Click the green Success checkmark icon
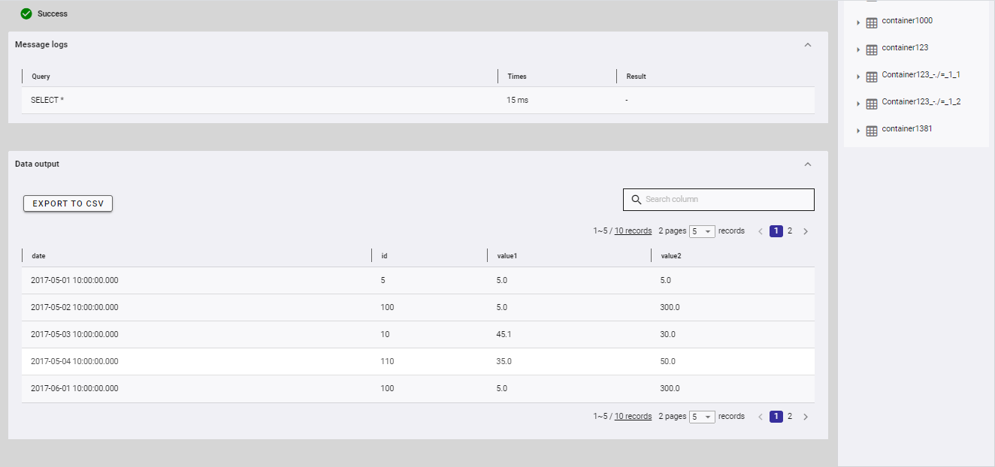 coord(26,14)
